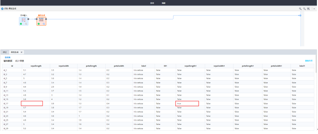
Task: Select the 输出数据 output data sub-tab
Action: (x=8, y=61)
